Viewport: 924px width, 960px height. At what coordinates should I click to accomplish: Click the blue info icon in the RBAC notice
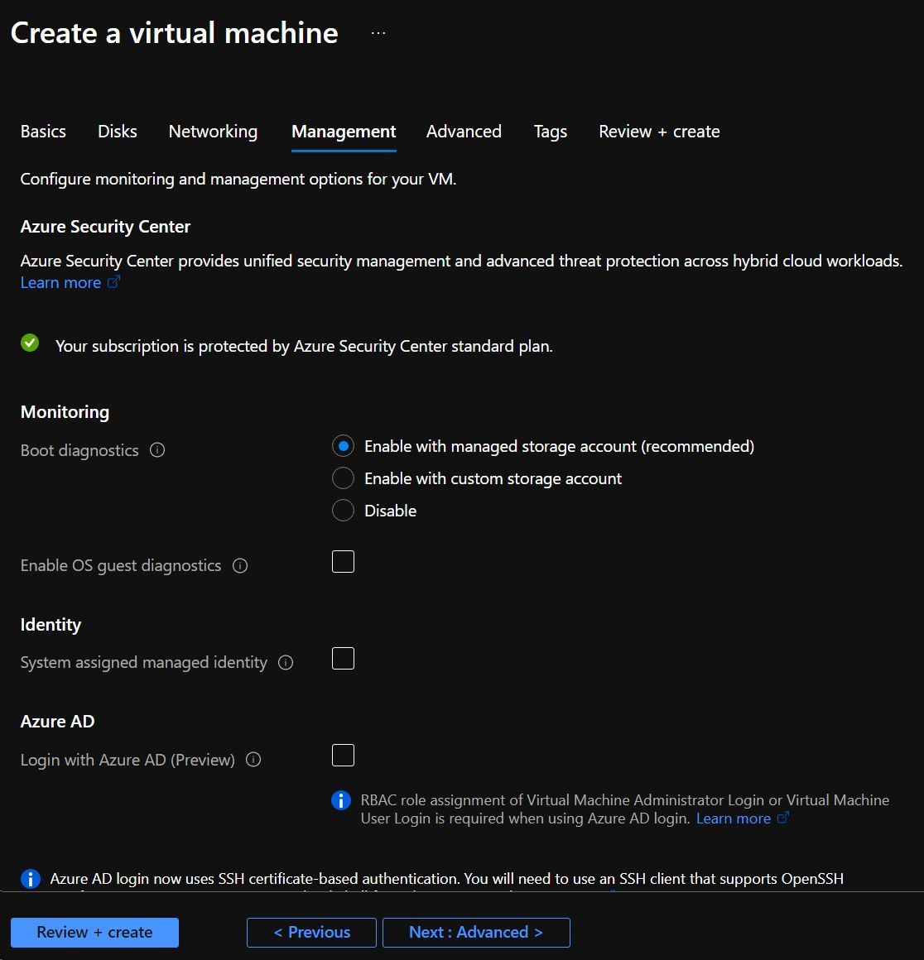[340, 799]
